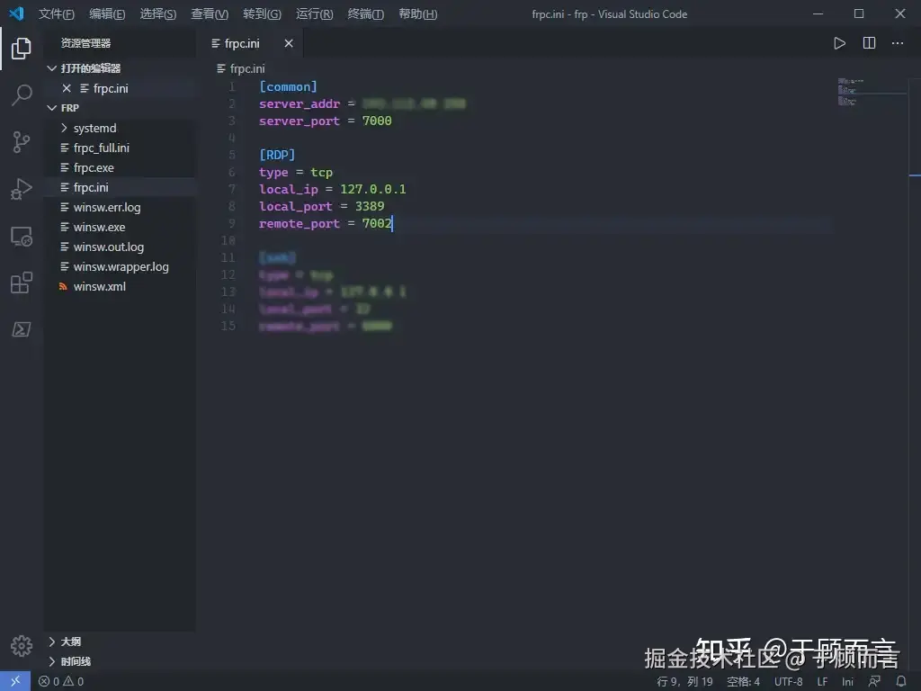Click the server_port = 7000 line
This screenshot has width=921, height=691.
point(325,121)
